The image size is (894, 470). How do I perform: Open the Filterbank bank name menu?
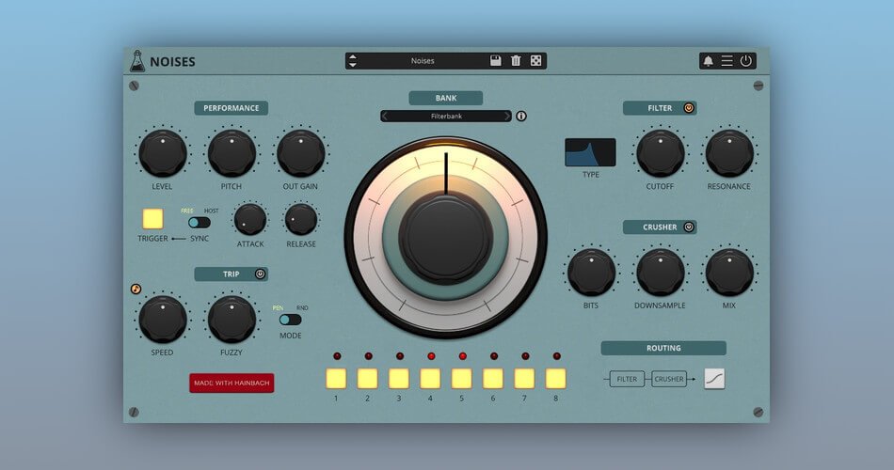(446, 117)
